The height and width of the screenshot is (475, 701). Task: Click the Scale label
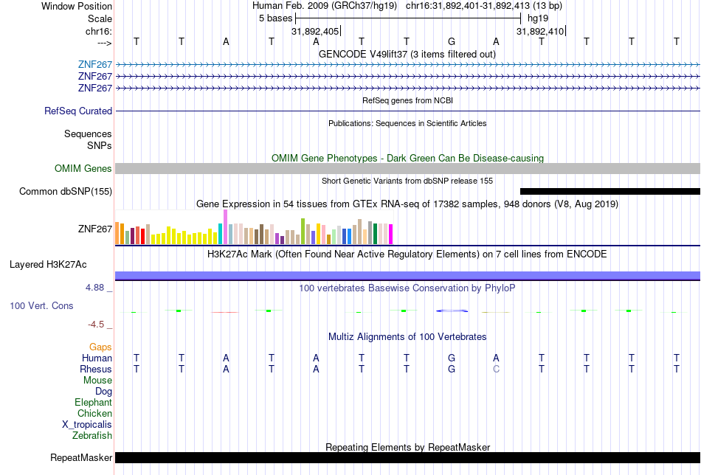(100, 18)
